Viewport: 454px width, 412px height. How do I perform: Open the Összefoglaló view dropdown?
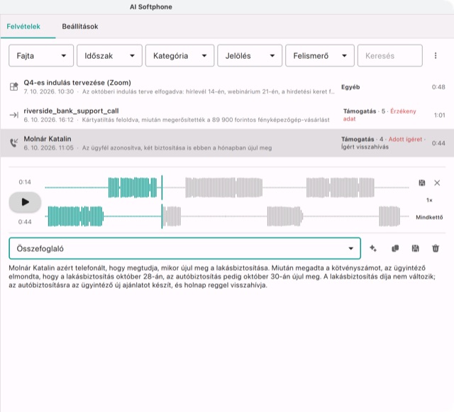click(184, 248)
